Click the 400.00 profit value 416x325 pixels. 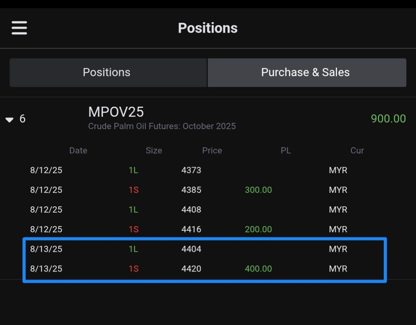click(x=258, y=269)
